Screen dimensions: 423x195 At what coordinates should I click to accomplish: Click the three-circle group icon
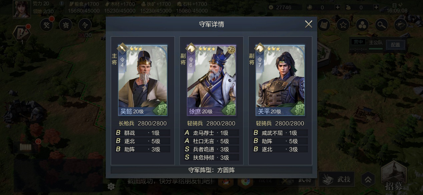click(362, 24)
